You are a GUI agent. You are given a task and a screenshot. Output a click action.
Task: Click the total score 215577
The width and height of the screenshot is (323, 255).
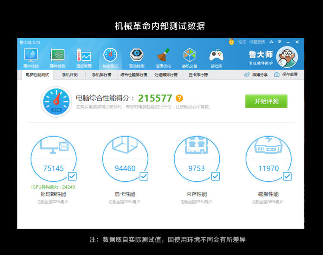pyautogui.click(x=155, y=98)
